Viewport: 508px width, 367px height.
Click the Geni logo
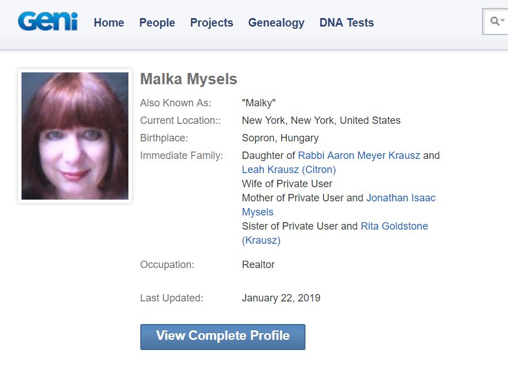tap(48, 21)
